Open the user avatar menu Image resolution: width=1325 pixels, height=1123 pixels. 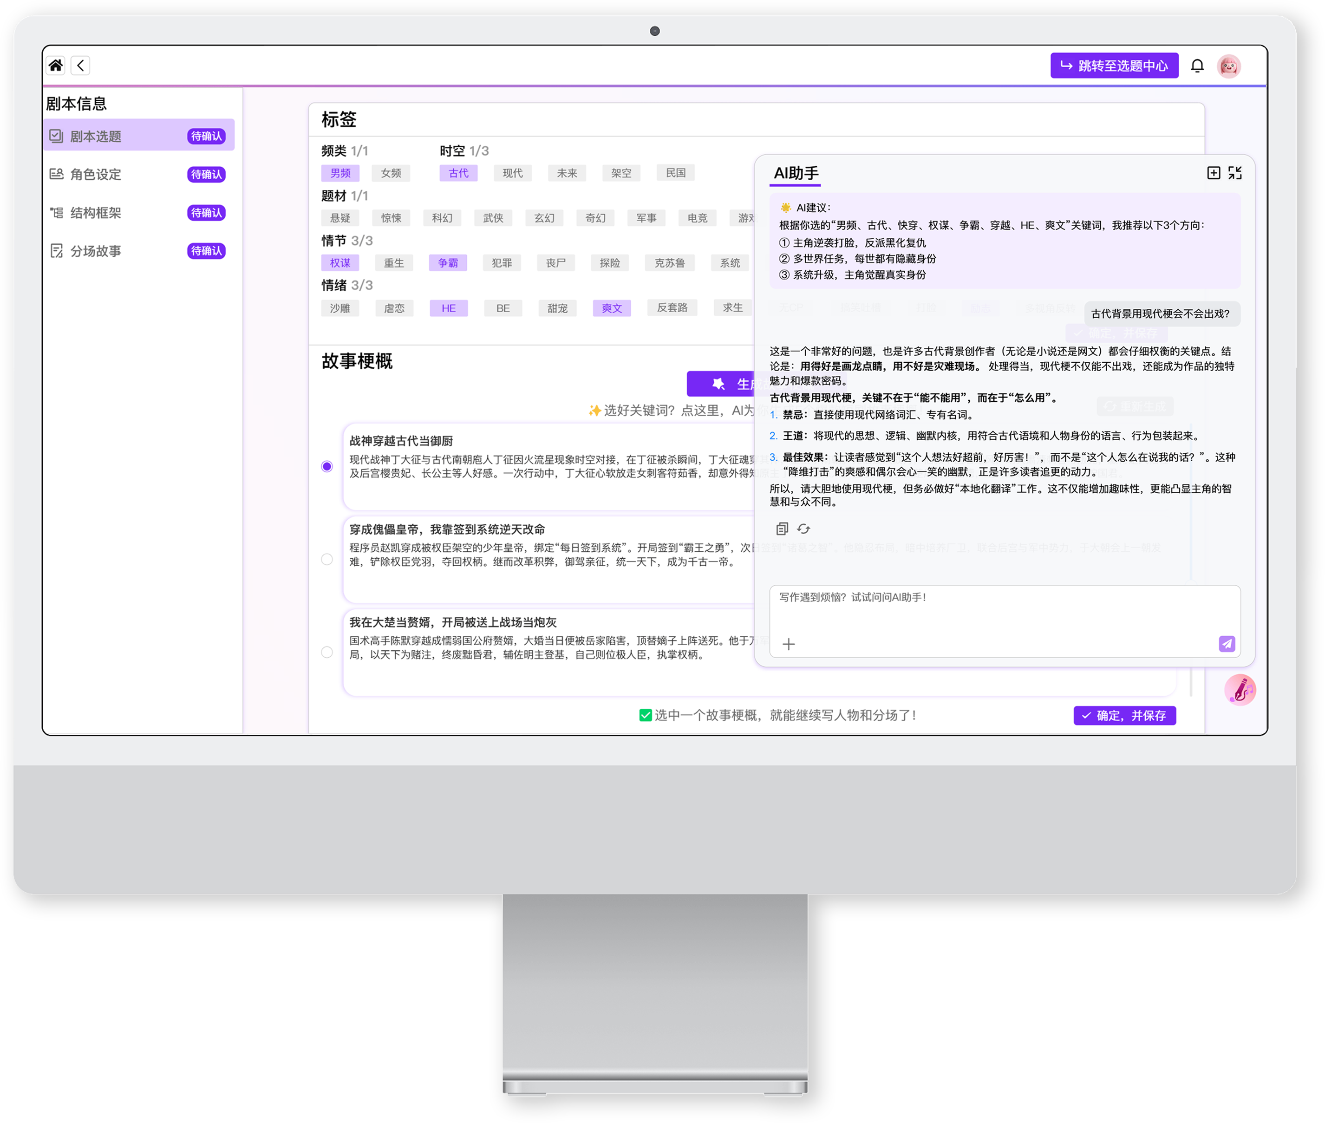pos(1229,65)
